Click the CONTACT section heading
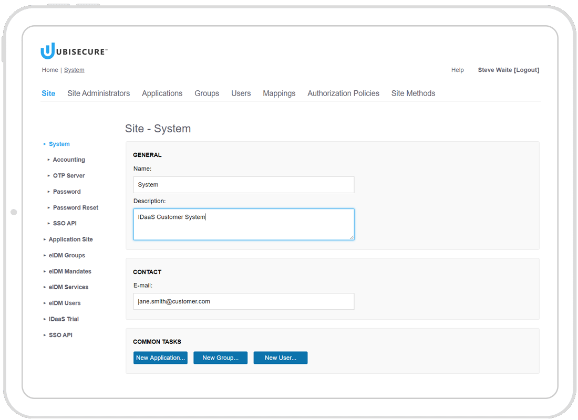Viewport: 578px width, 420px height. point(148,272)
